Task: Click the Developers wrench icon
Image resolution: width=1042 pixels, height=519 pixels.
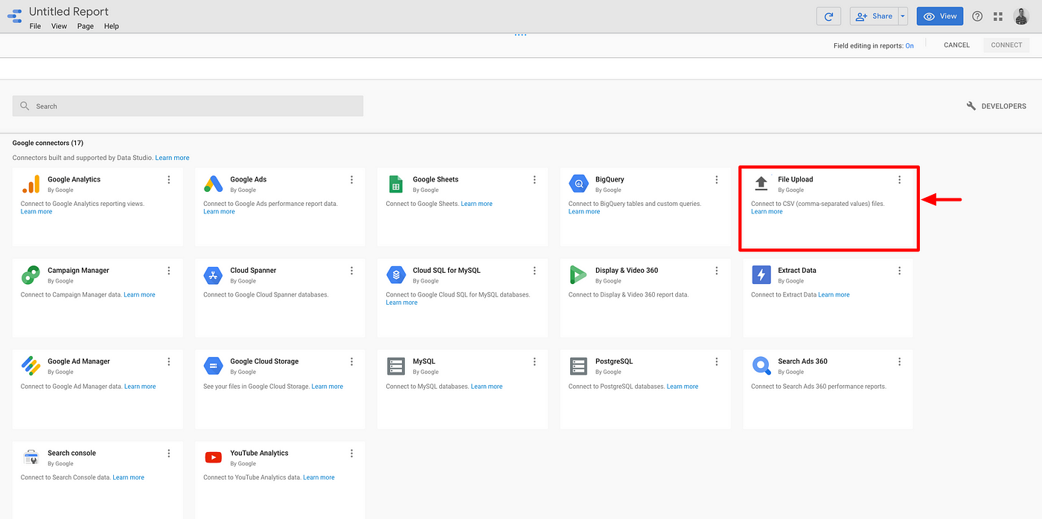Action: [x=971, y=106]
